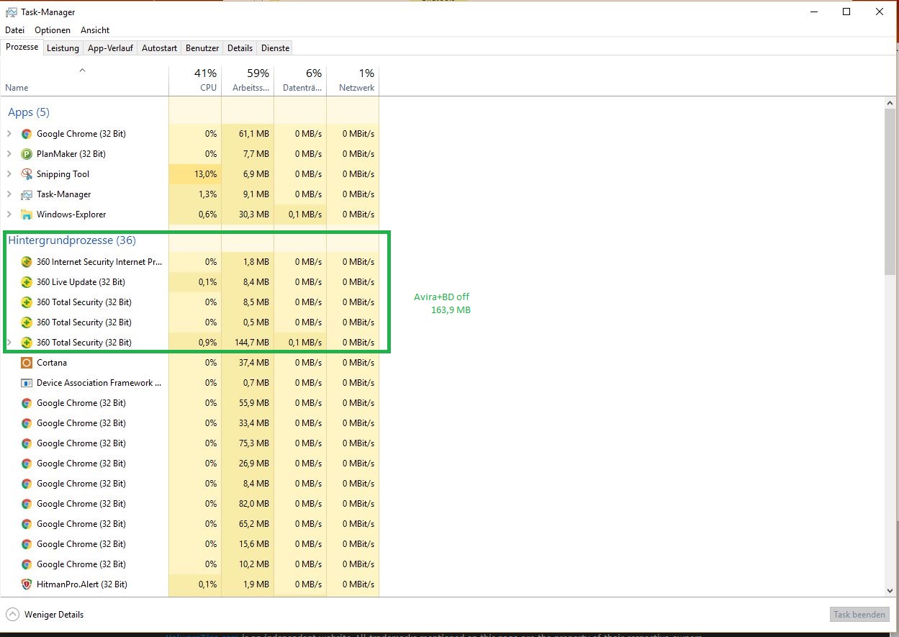This screenshot has width=899, height=637.
Task: Click Device Association Framework icon
Action: click(x=27, y=383)
